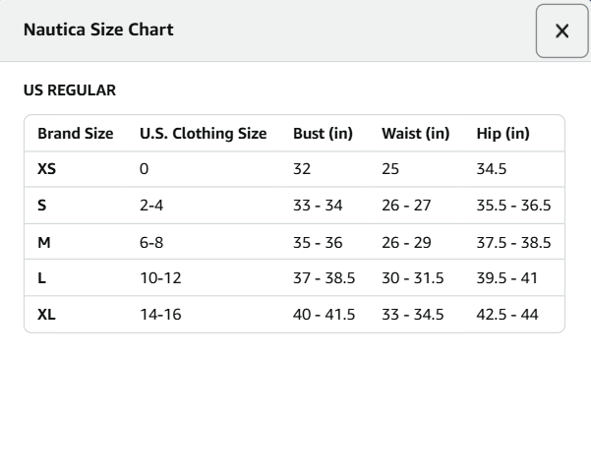This screenshot has width=591, height=476.
Task: Select the S brand size cell
Action: click(x=42, y=206)
